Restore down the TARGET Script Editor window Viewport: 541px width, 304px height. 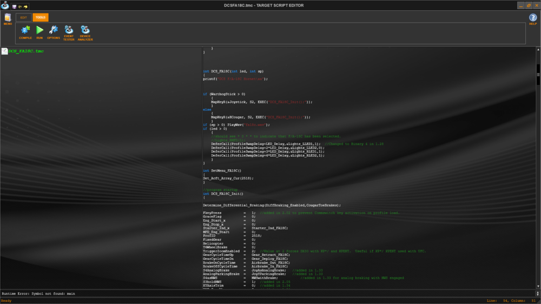(529, 5)
